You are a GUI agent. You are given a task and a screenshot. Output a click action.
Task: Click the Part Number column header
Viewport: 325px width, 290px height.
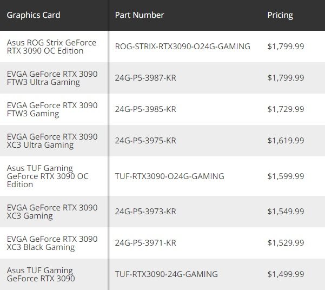point(140,15)
